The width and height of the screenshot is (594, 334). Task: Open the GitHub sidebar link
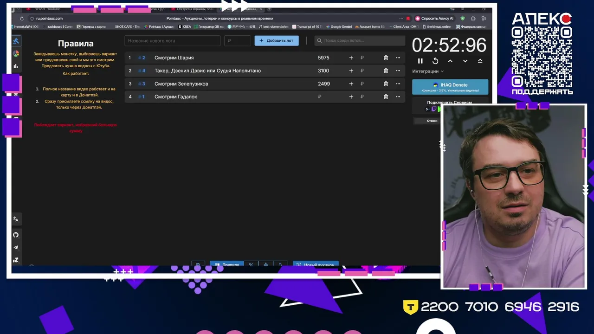pos(16,235)
